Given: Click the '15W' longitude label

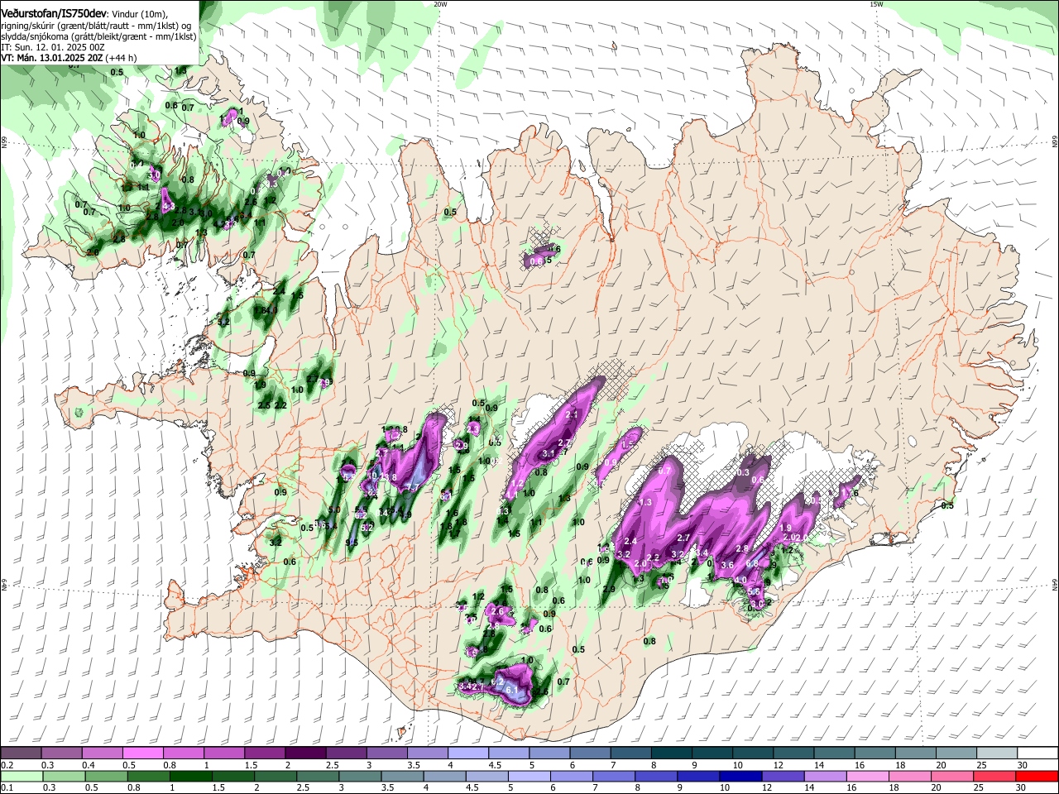Looking at the screenshot, I should (x=876, y=4).
